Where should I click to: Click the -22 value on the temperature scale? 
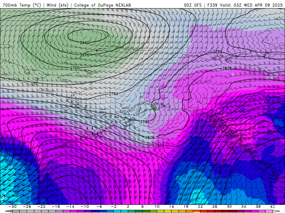(41, 207)
